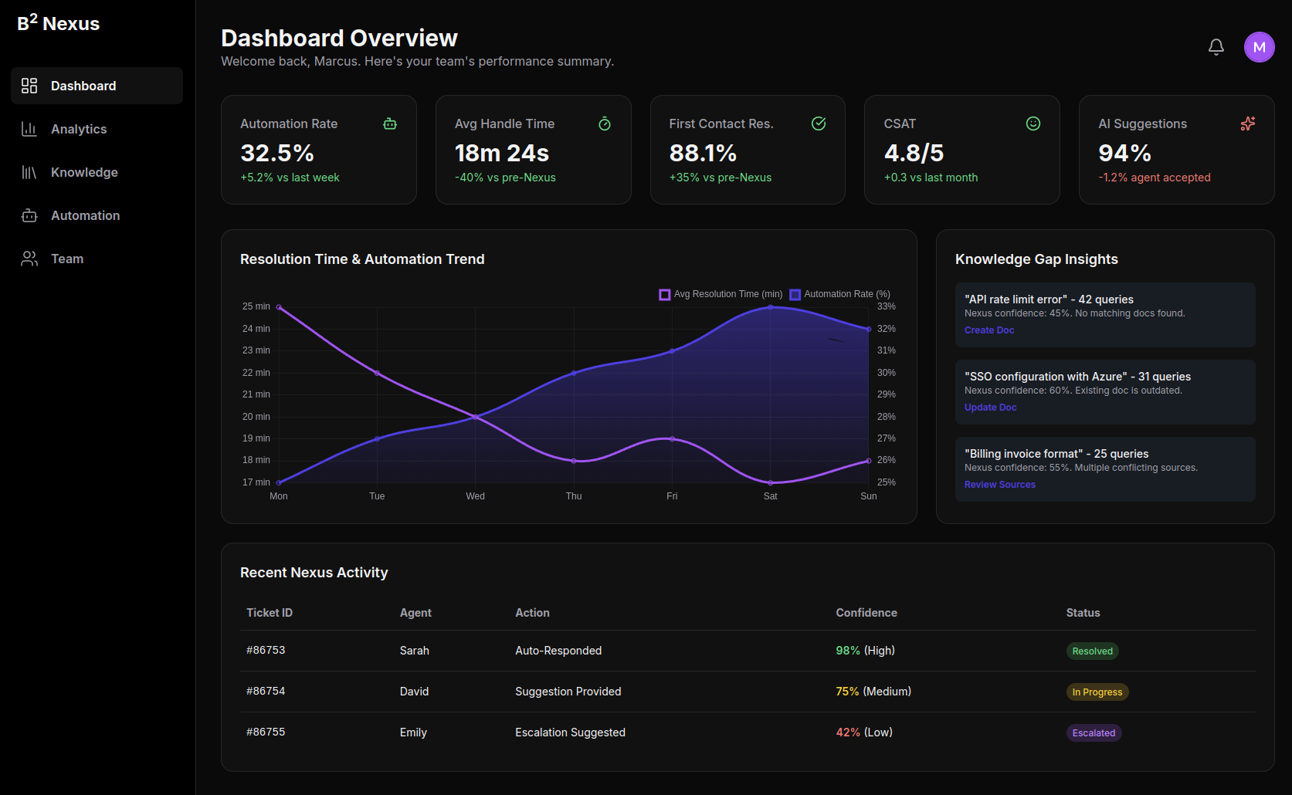Click the 32.5% Automation Rate value
1292x795 pixels.
click(277, 153)
